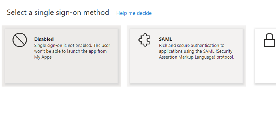
Task: Click the Disabled prohibition circle icon
Action: [20, 40]
